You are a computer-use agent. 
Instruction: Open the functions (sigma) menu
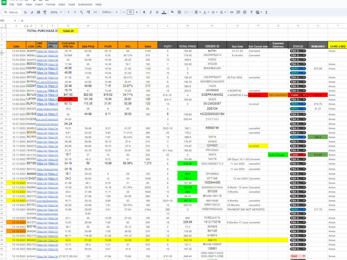click(x=266, y=12)
